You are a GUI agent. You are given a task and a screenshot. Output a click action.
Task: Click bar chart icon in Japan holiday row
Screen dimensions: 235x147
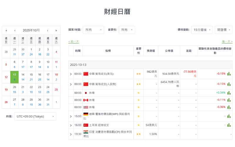pyautogui.click(x=229, y=93)
